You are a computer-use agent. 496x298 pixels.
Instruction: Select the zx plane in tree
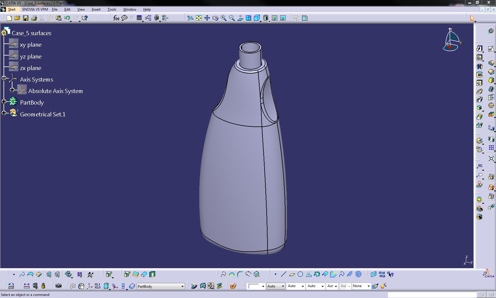point(31,68)
